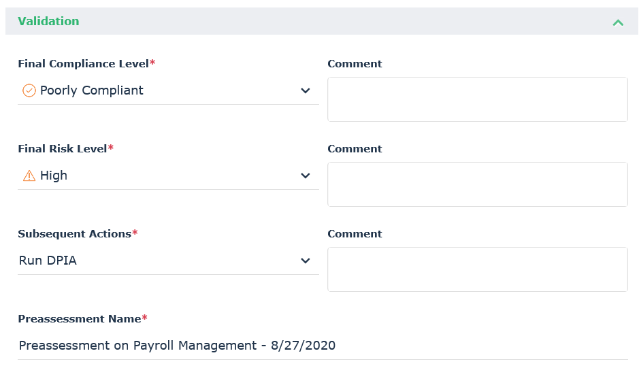
Task: Click the Final Compliance Level label
Action: click(x=83, y=64)
